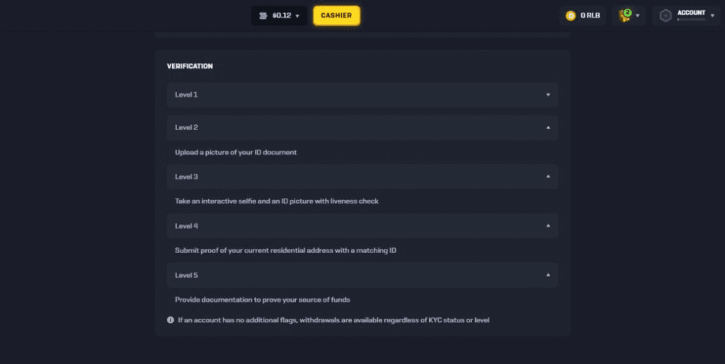
Task: Click the hexagon account avatar icon
Action: point(666,16)
